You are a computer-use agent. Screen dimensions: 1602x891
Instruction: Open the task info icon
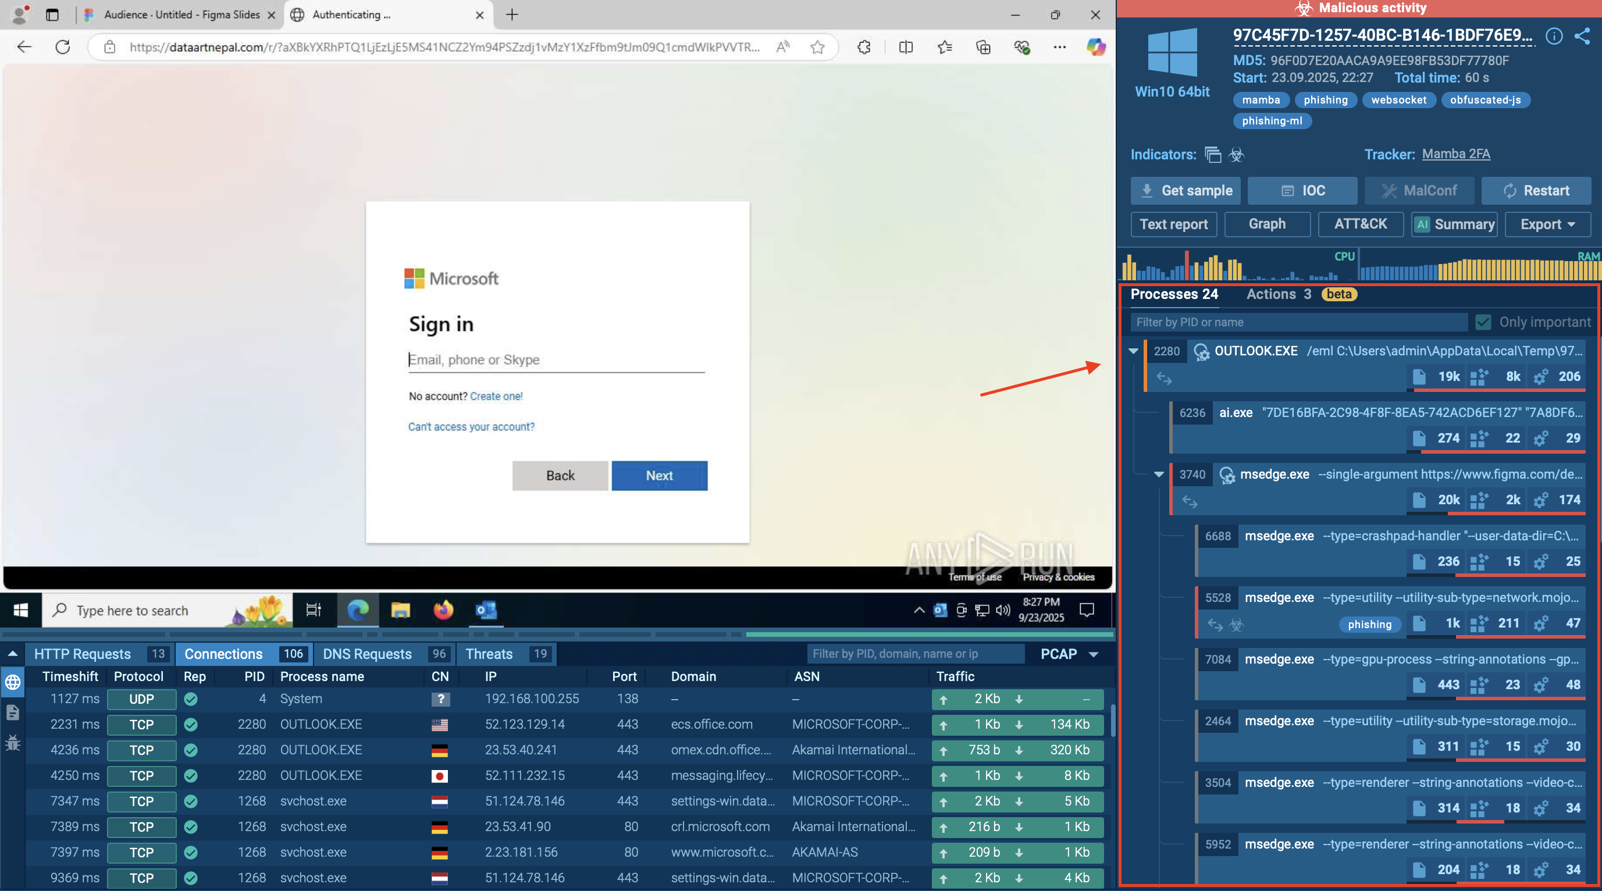(x=1554, y=36)
